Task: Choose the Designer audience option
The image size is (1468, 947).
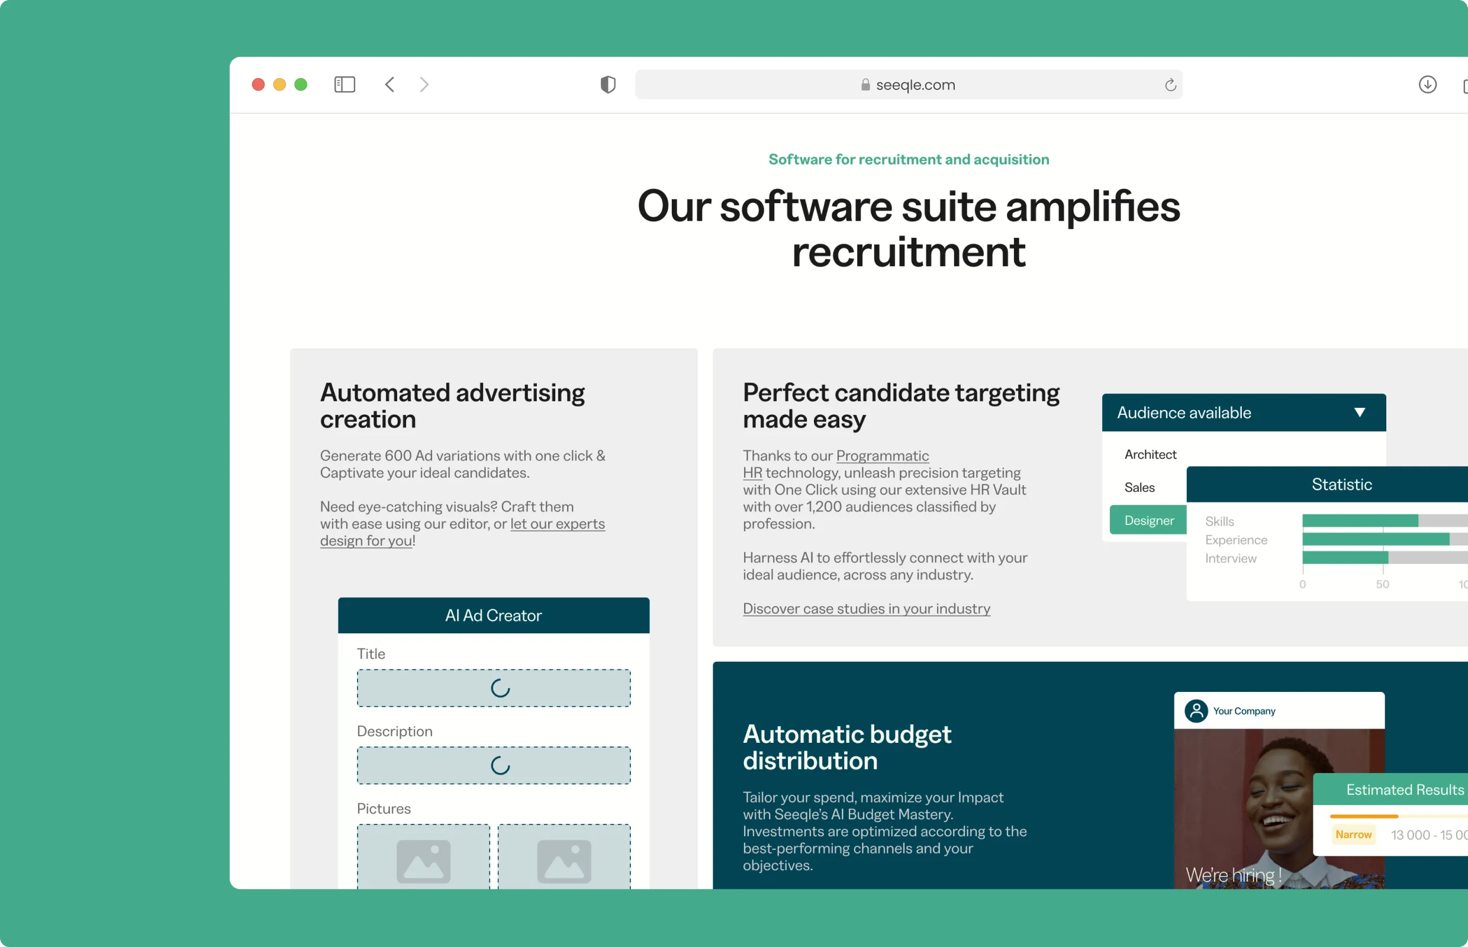Action: point(1148,520)
